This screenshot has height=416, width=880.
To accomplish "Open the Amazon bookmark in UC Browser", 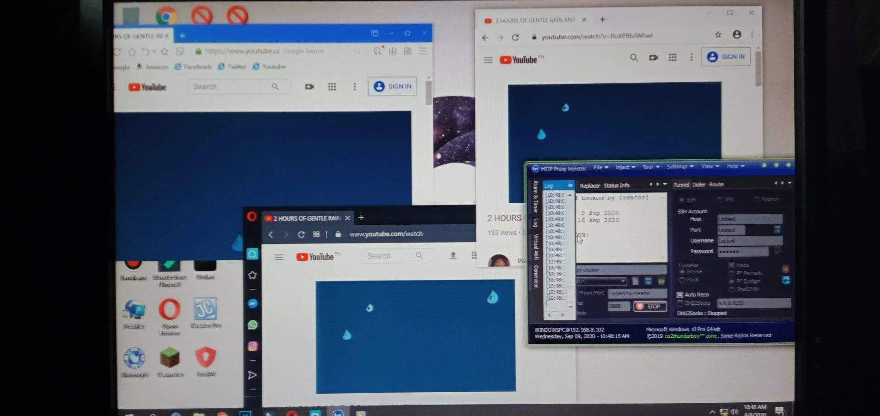I will click(x=153, y=67).
